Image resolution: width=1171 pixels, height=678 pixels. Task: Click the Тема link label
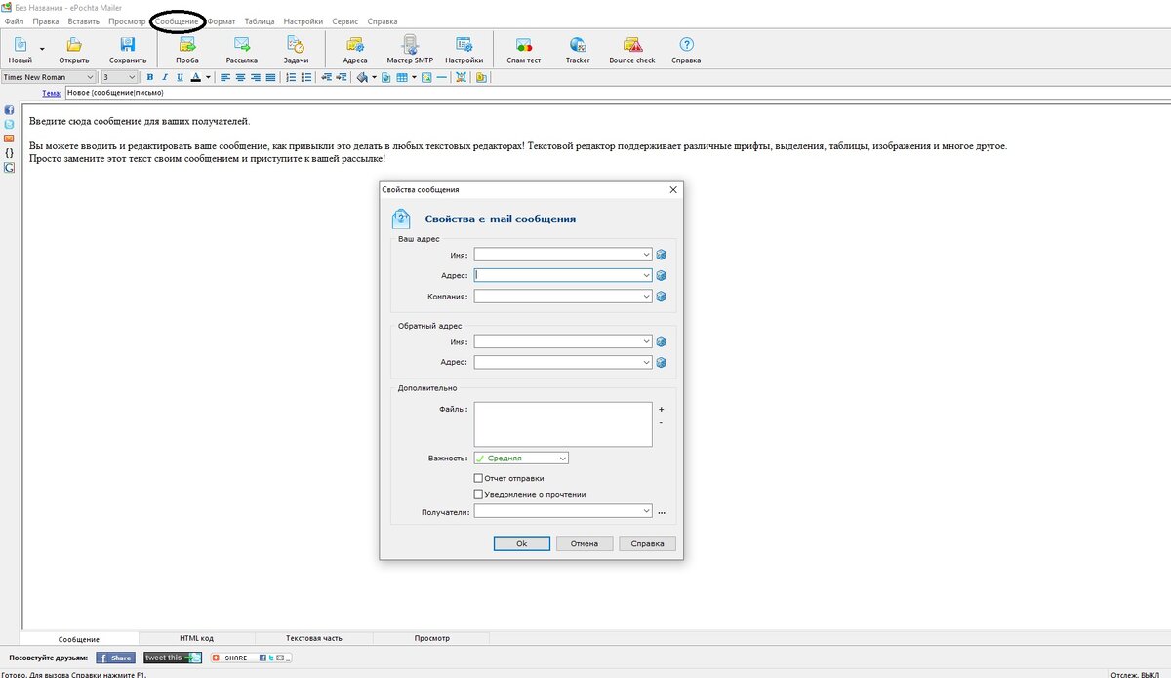[x=52, y=93]
